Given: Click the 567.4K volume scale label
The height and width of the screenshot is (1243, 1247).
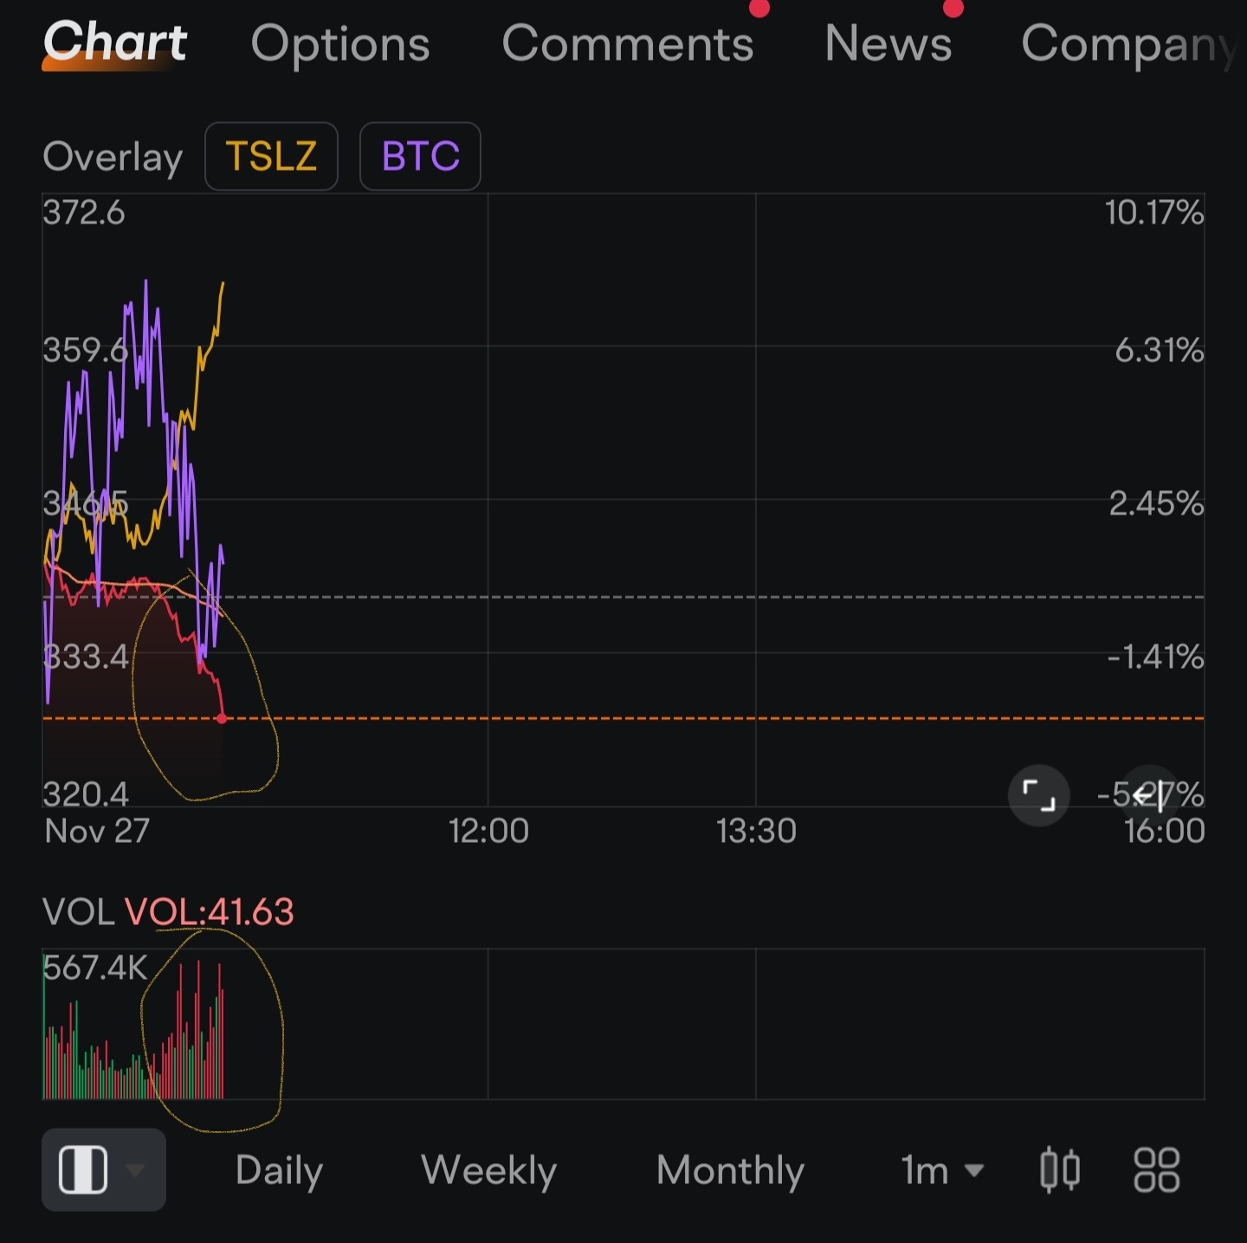Looking at the screenshot, I should 95,968.
